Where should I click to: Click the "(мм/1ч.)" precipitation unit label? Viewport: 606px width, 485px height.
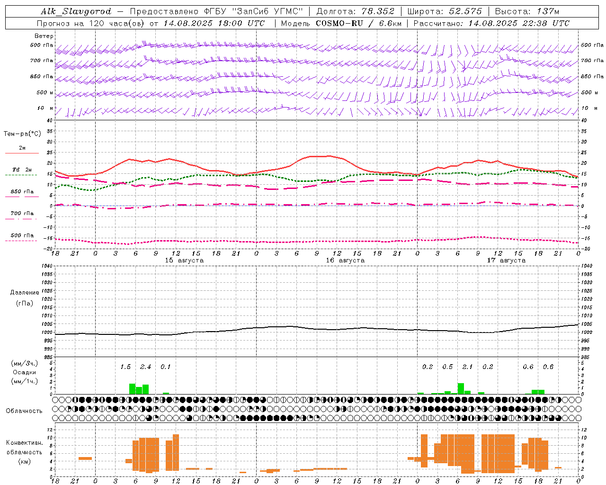click(24, 381)
